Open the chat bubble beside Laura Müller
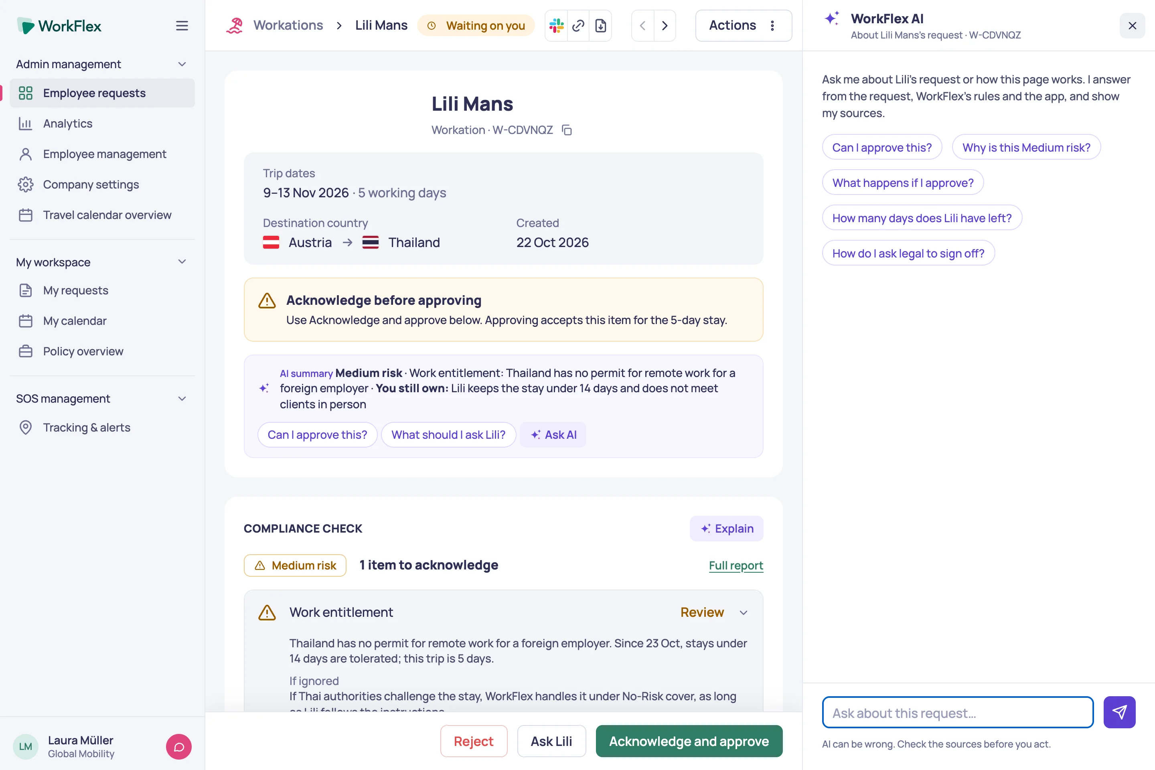The width and height of the screenshot is (1155, 770). pyautogui.click(x=179, y=746)
